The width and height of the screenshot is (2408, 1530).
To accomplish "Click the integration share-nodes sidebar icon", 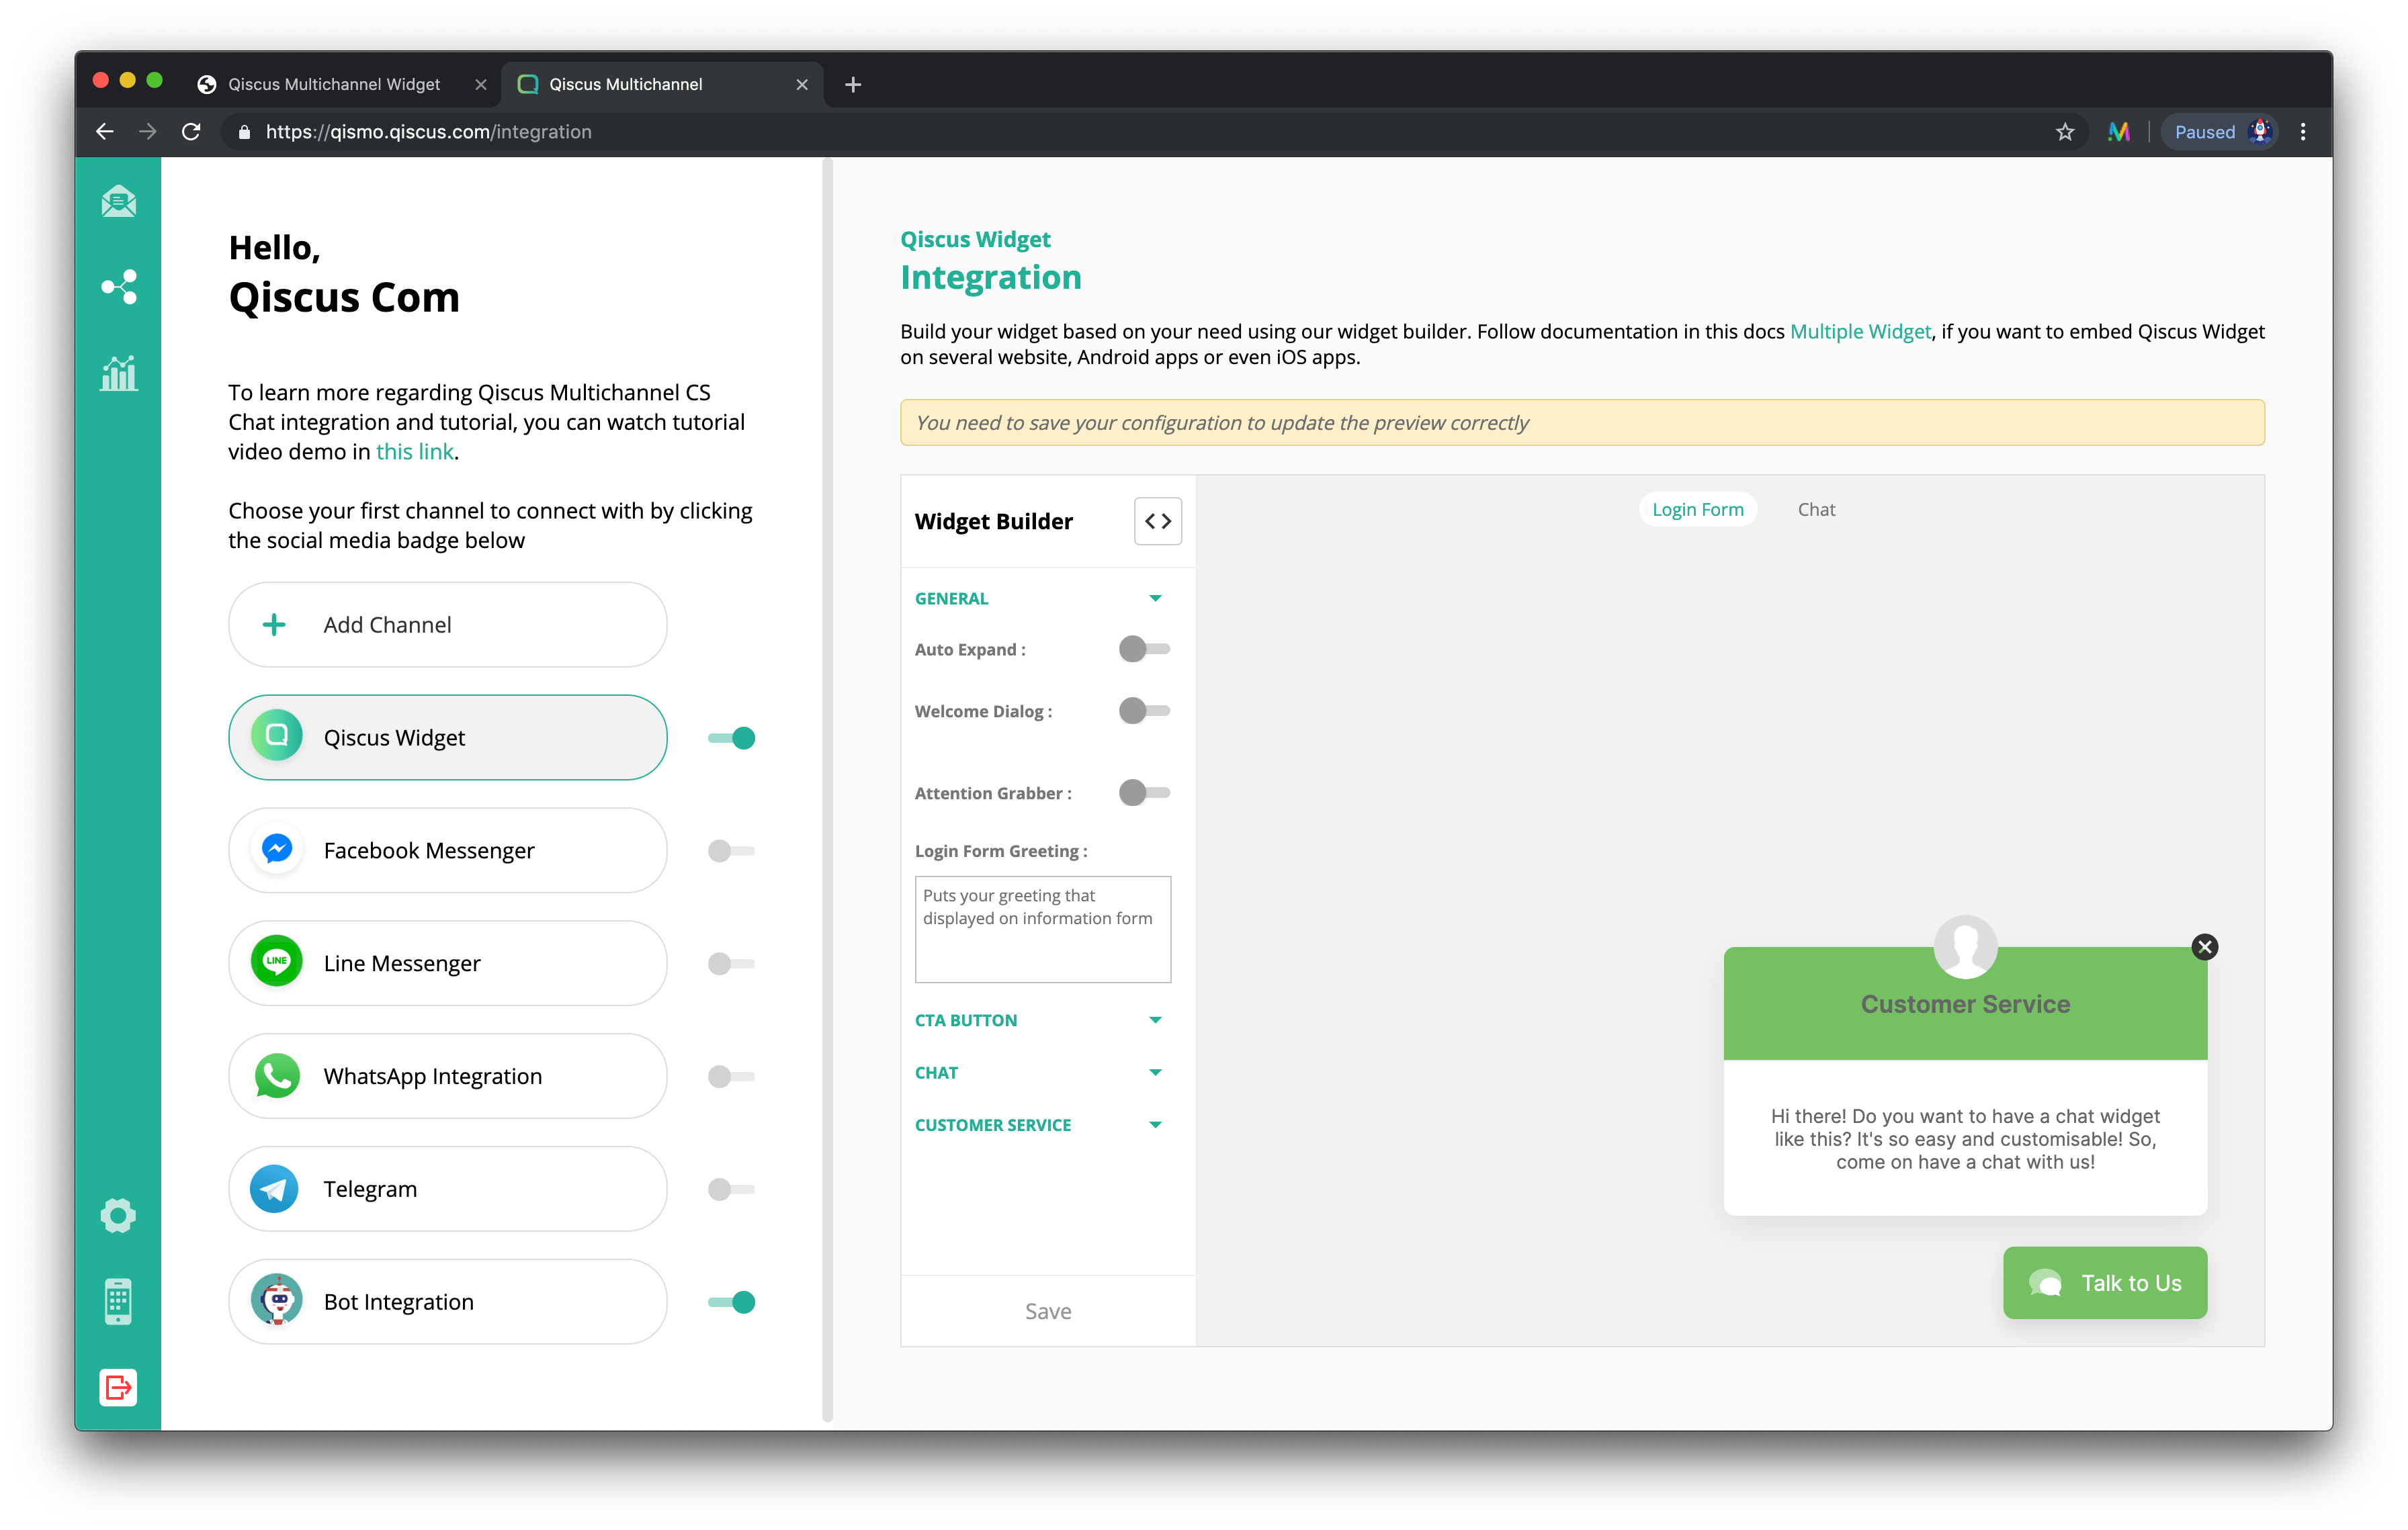I will click(x=118, y=287).
